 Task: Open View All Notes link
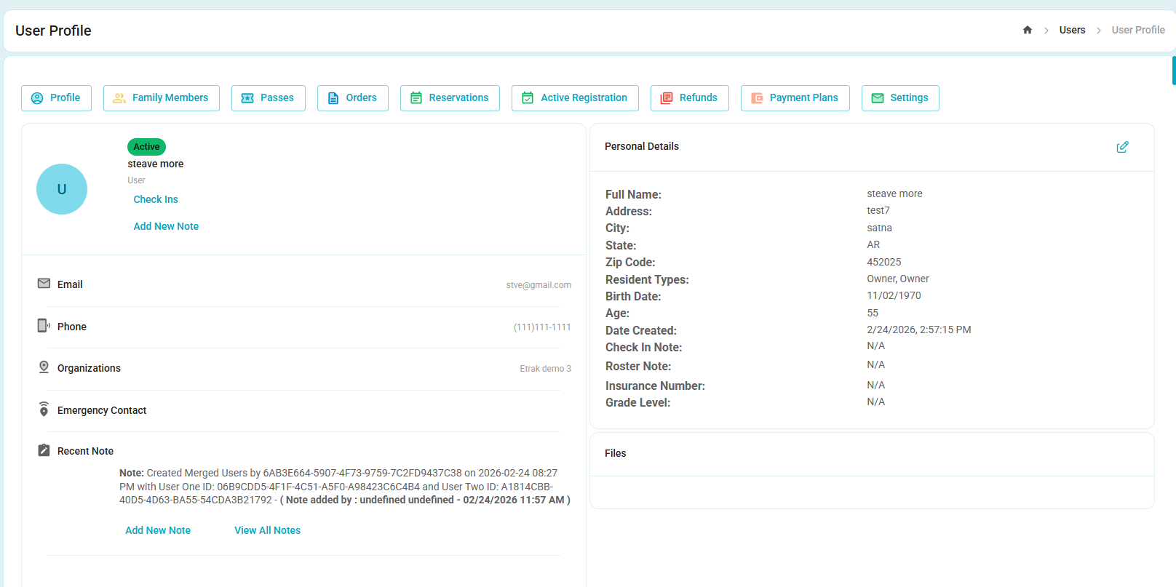pyautogui.click(x=267, y=530)
